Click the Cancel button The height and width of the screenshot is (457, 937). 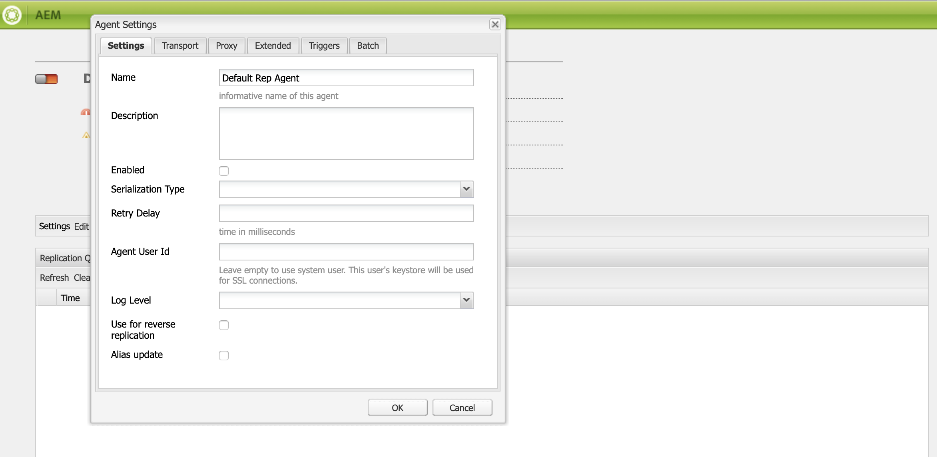tap(462, 407)
